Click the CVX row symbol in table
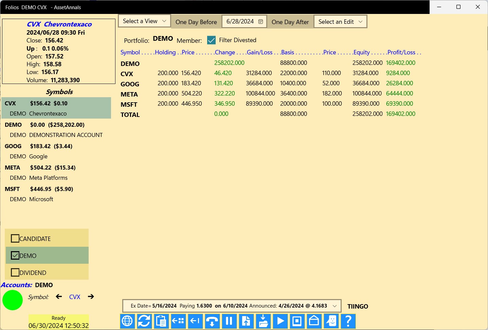 click(x=127, y=74)
